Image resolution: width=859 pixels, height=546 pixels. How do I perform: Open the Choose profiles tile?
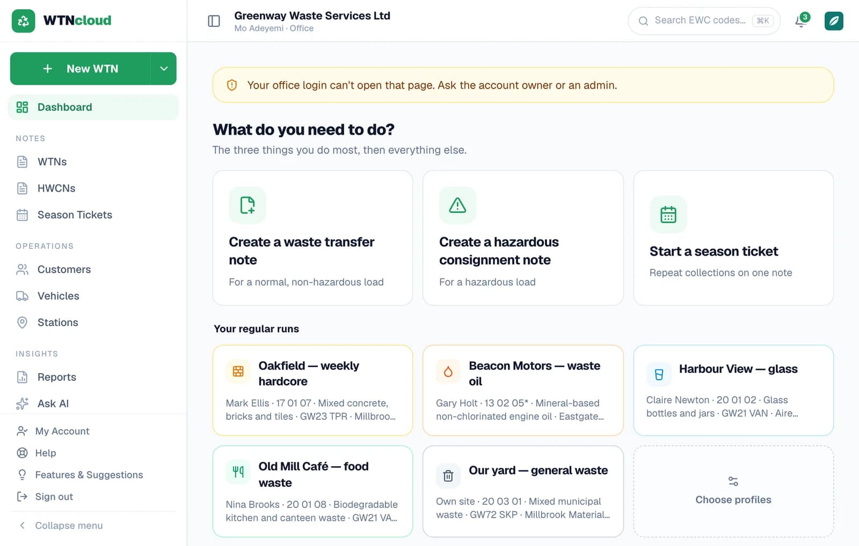733,491
